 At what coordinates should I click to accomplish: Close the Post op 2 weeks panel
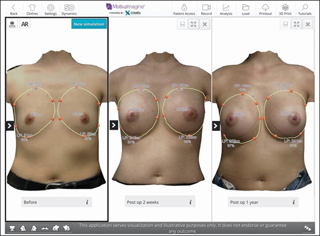tap(204, 25)
